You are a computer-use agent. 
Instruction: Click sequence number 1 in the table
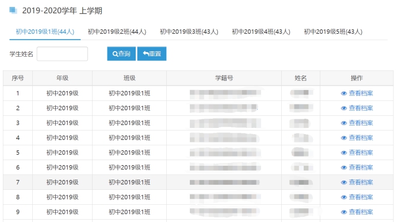point(18,93)
